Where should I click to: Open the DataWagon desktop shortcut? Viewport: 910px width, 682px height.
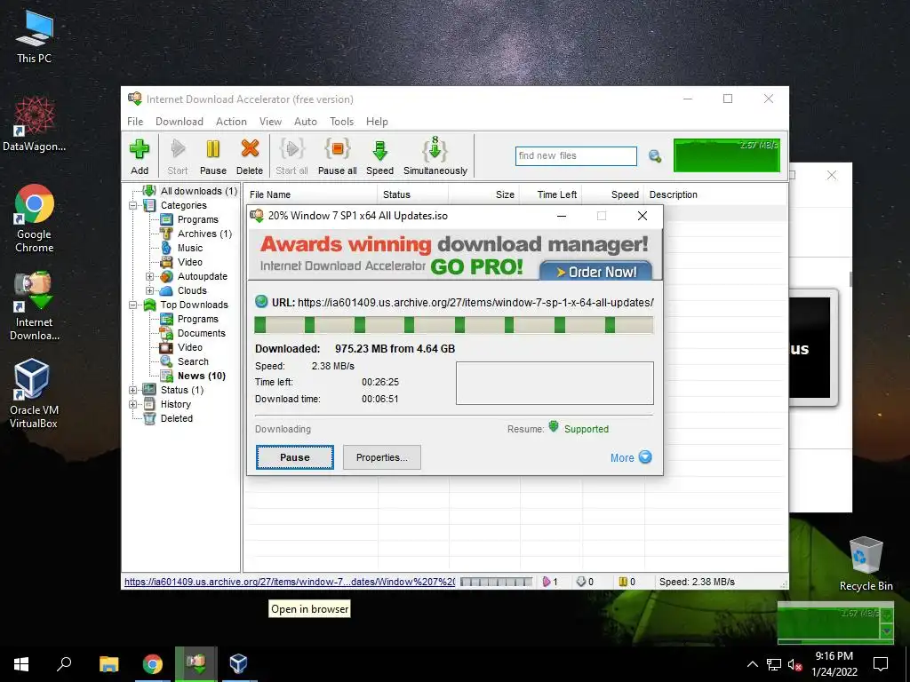[x=34, y=124]
